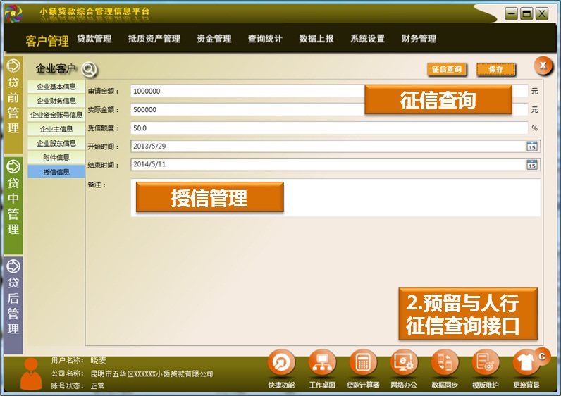Open 快捷功能 shortcut icon
The height and width of the screenshot is (396, 561).
click(281, 364)
